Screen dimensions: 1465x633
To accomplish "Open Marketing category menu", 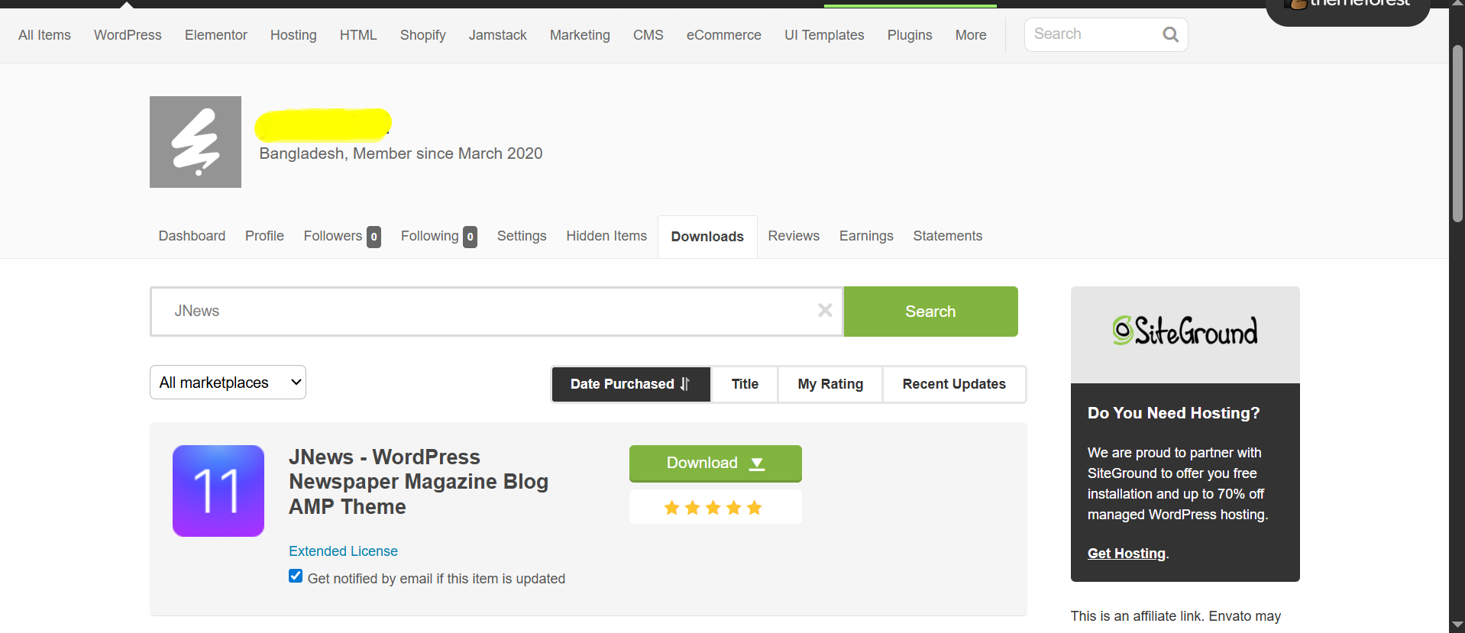I will click(580, 35).
